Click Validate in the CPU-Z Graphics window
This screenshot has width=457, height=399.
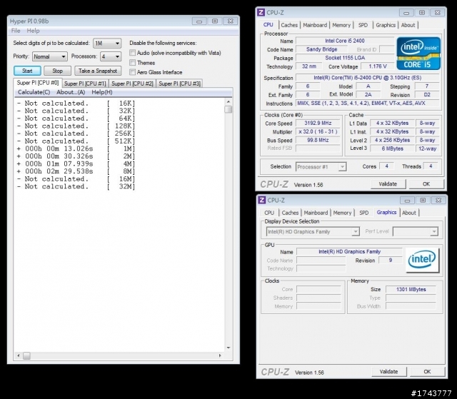click(x=388, y=371)
